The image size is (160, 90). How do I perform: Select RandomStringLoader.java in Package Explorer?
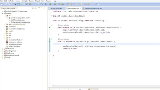[x=21, y=22]
